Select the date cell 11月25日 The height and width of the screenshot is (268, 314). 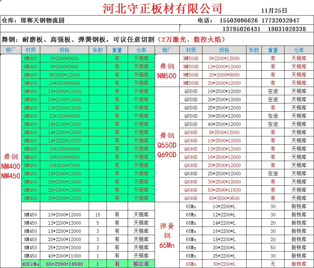click(x=274, y=11)
